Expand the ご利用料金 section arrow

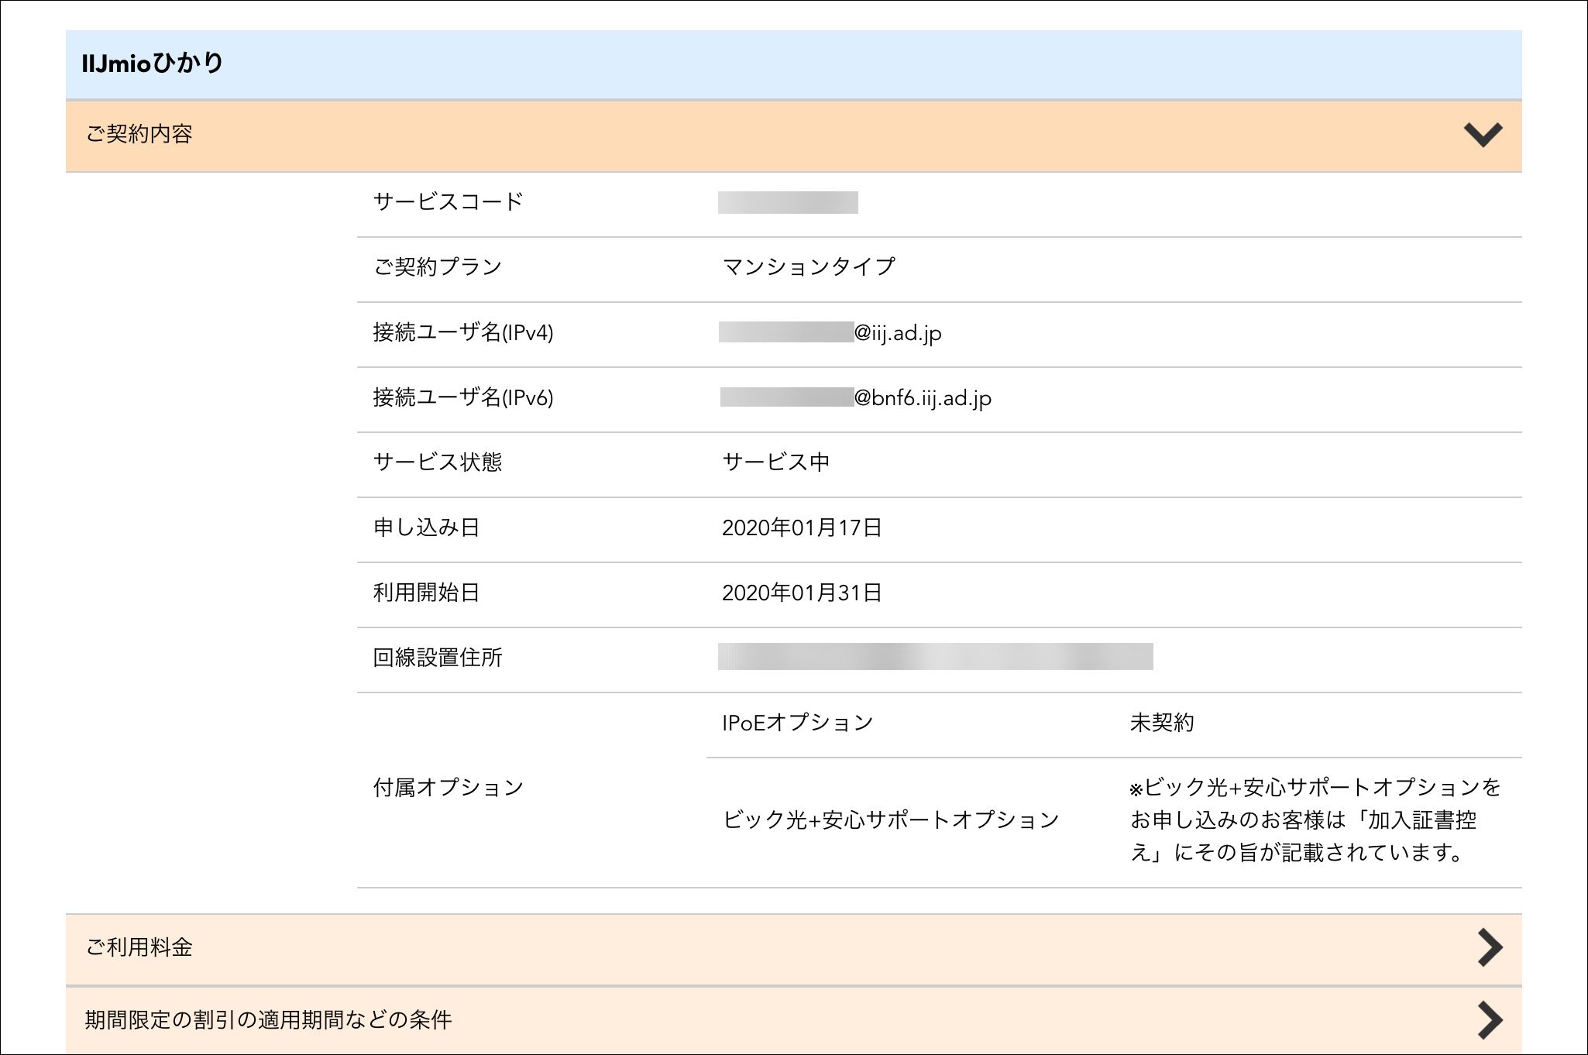click(1490, 947)
